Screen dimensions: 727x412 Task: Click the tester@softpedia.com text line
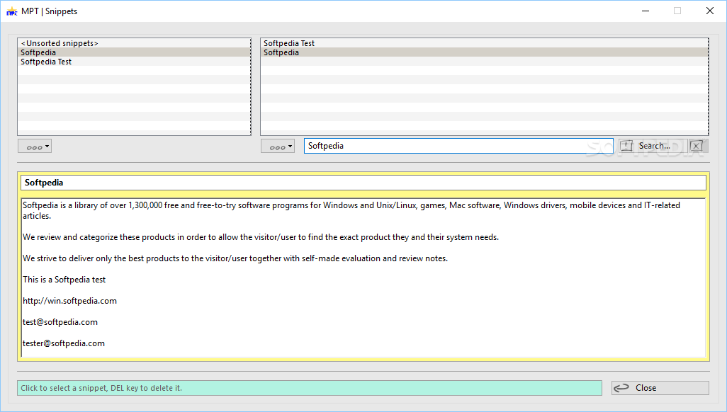(64, 343)
